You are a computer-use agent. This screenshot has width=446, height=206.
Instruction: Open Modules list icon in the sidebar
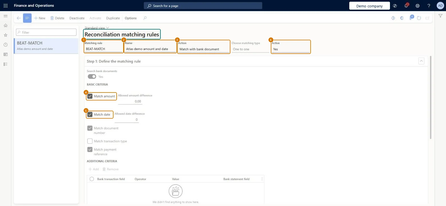pyautogui.click(x=5, y=64)
